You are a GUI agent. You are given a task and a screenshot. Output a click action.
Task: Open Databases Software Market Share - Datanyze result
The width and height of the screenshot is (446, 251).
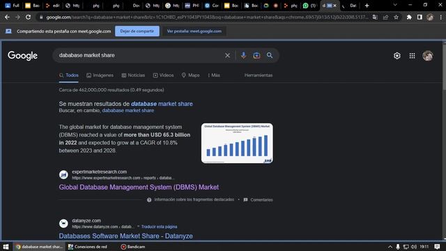[x=125, y=236]
